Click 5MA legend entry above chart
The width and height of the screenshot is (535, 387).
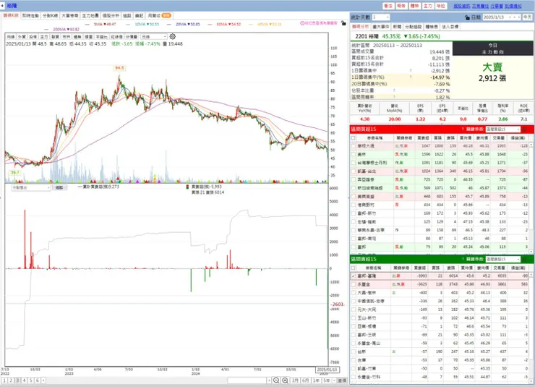[104, 24]
